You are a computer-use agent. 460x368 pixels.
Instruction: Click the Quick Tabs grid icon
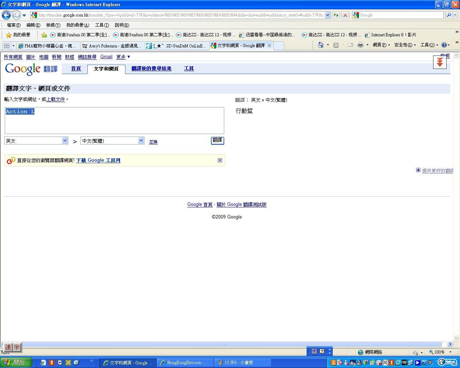coord(6,46)
